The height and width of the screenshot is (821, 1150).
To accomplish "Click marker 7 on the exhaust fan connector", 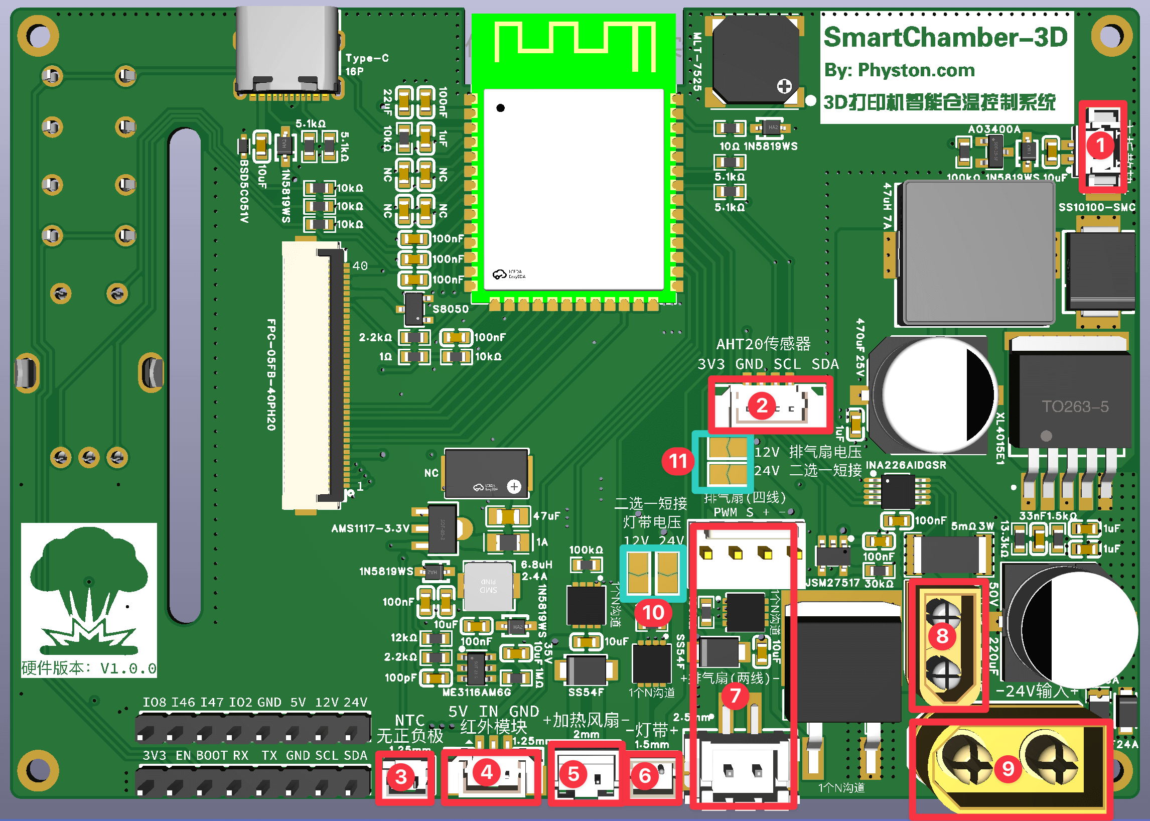I will 735,696.
